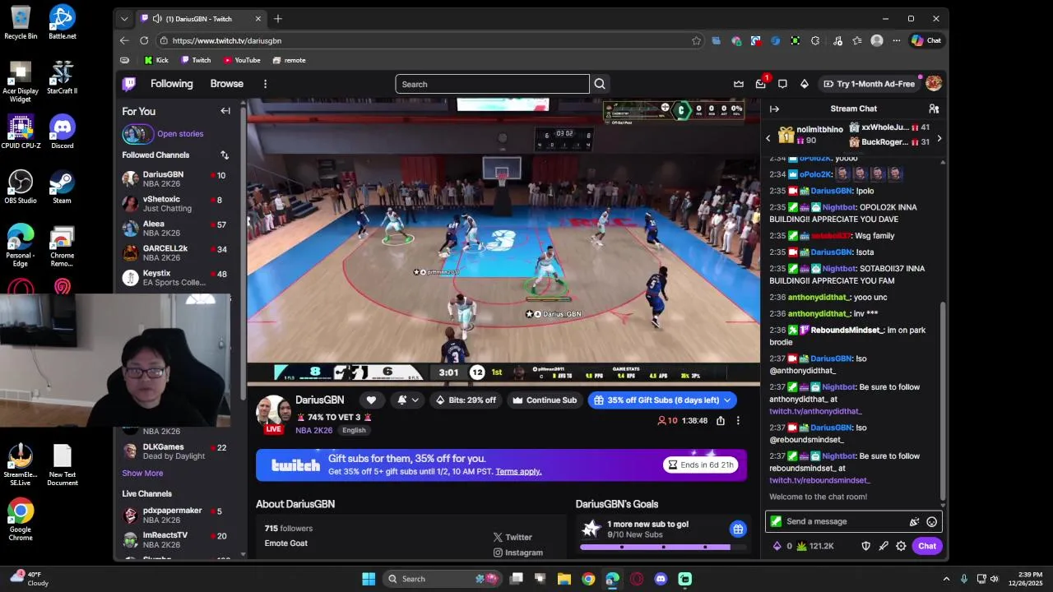1053x592 pixels.
Task: Open twitch.tv/anthonydidthat_ link in chat
Action: (815, 411)
